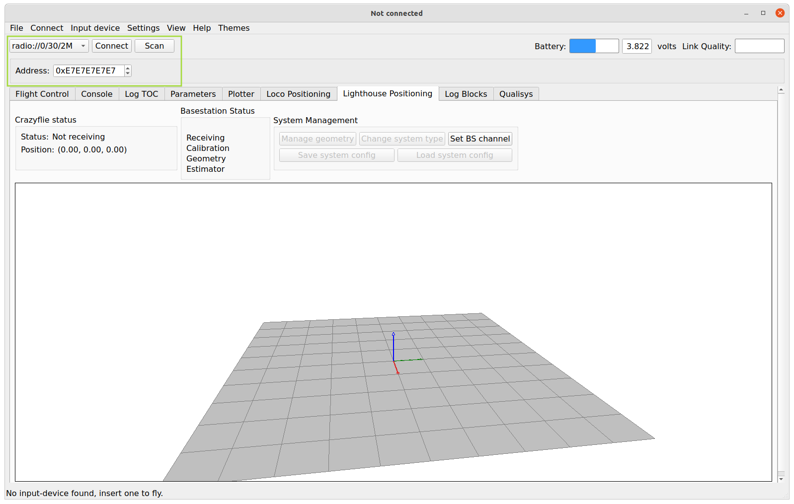Image resolution: width=794 pixels, height=504 pixels.
Task: Decrement the Address value with down arrow
Action: (128, 73)
